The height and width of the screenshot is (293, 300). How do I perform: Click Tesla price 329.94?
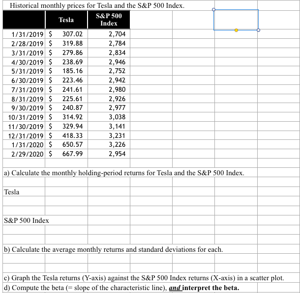(x=66, y=126)
